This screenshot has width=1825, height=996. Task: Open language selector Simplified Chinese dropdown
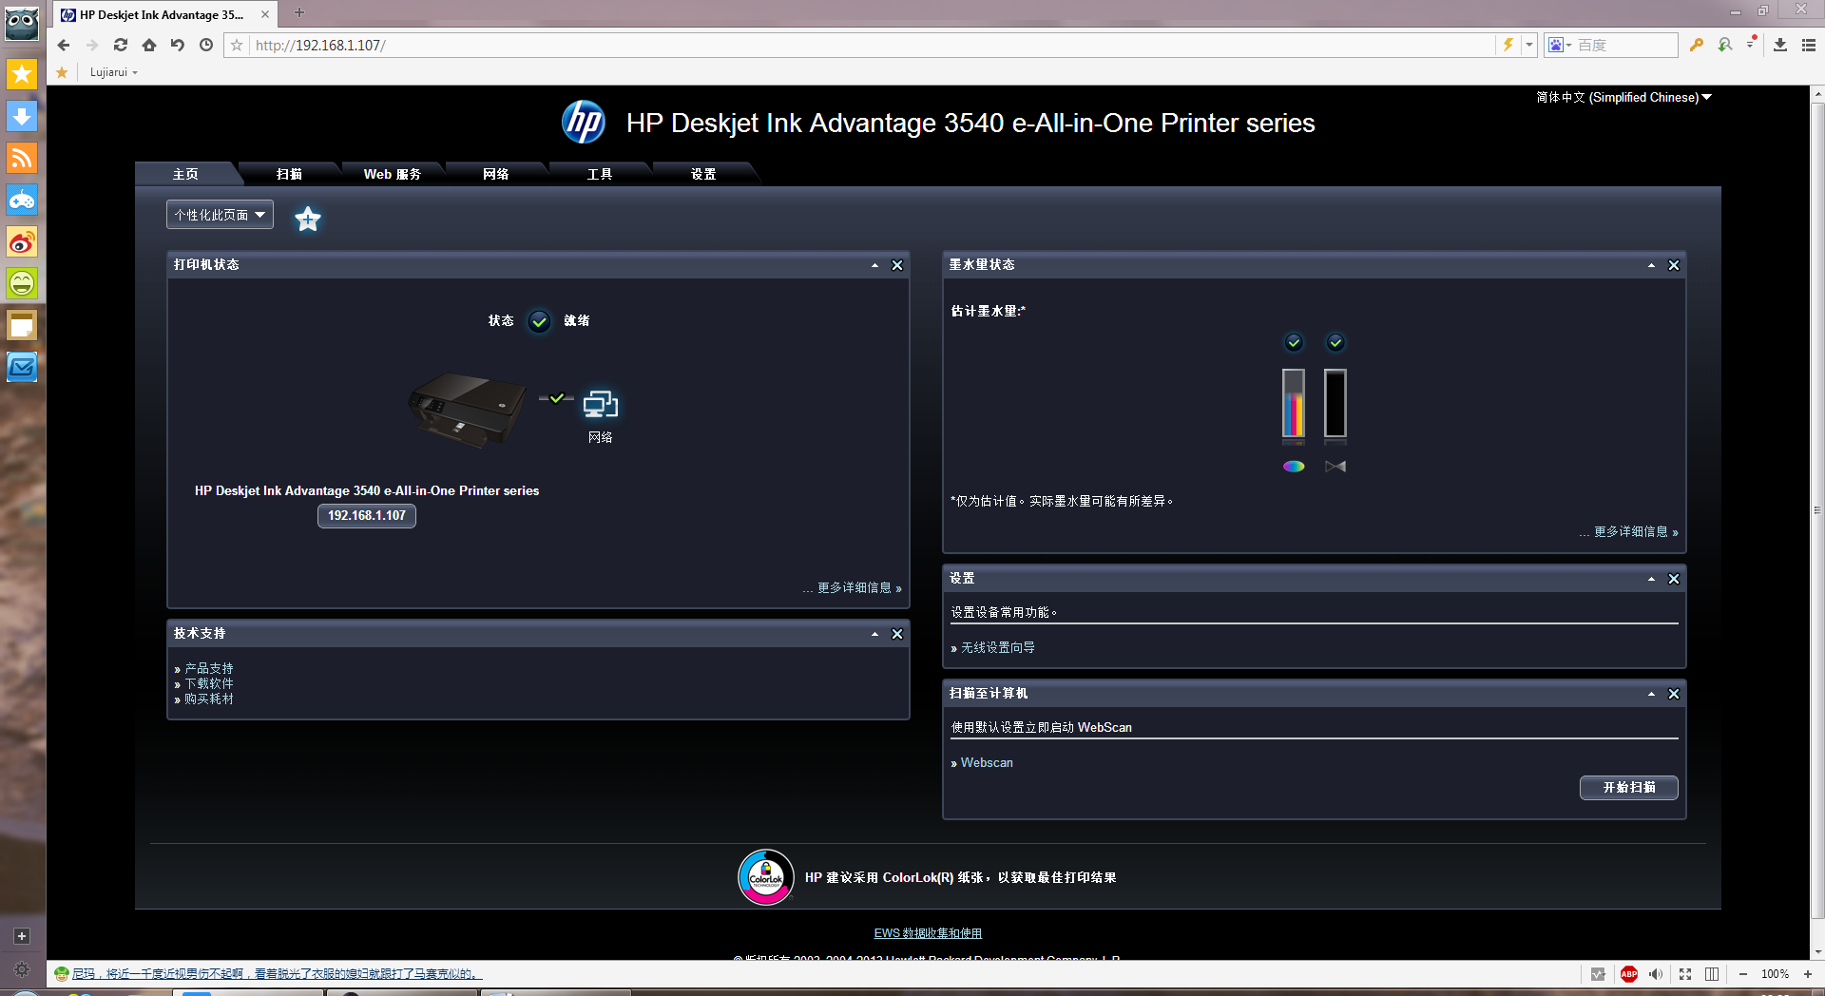1624,97
